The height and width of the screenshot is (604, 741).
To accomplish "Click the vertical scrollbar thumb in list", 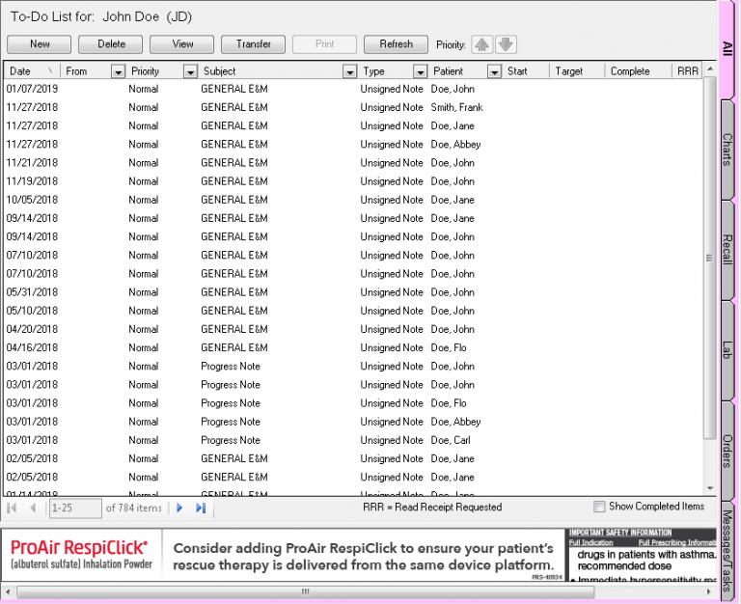I will point(710,258).
